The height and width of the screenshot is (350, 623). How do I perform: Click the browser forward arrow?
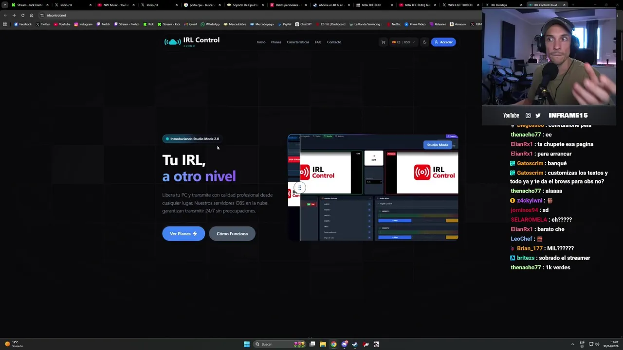[14, 15]
